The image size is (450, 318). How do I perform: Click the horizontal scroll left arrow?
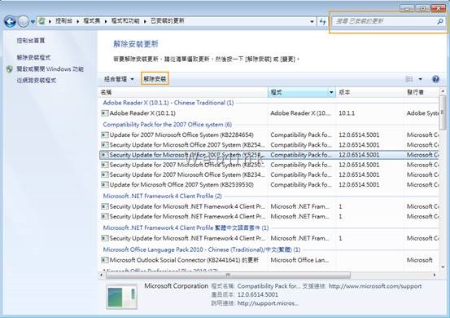coord(102,275)
